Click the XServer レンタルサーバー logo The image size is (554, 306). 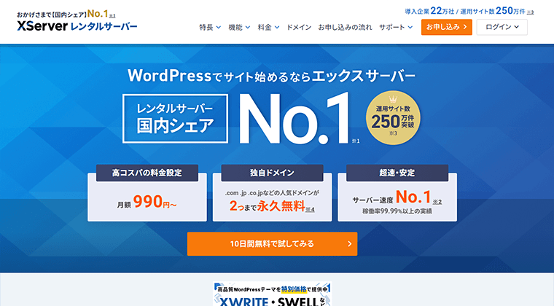coord(77,26)
